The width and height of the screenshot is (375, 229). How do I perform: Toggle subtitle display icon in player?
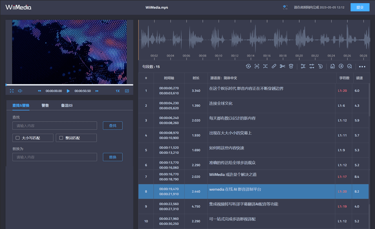tap(127, 91)
